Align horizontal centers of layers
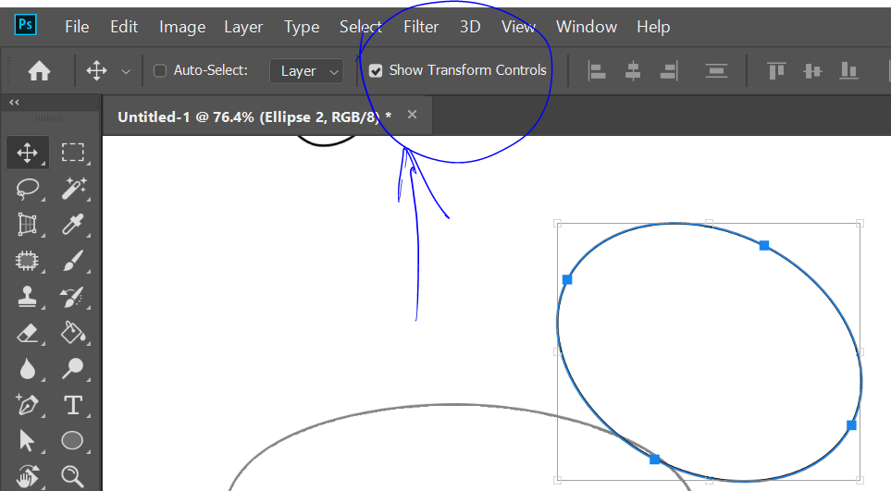Viewport: 891px width, 491px height. [x=633, y=71]
